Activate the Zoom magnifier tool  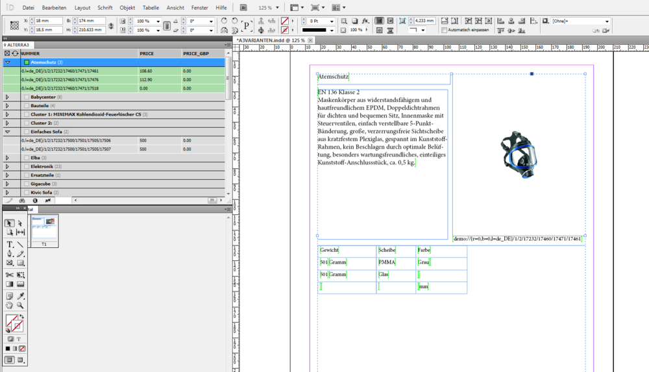[x=21, y=305]
